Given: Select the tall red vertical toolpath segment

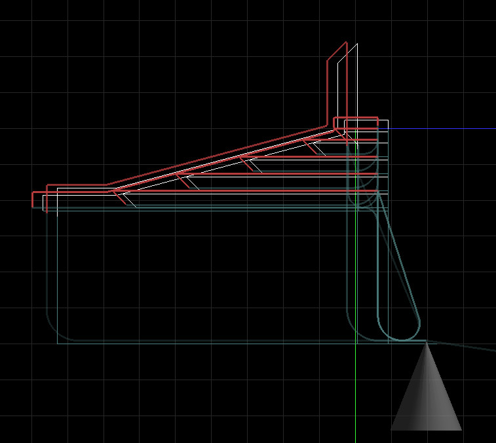Looking at the screenshot, I should coord(328,92).
